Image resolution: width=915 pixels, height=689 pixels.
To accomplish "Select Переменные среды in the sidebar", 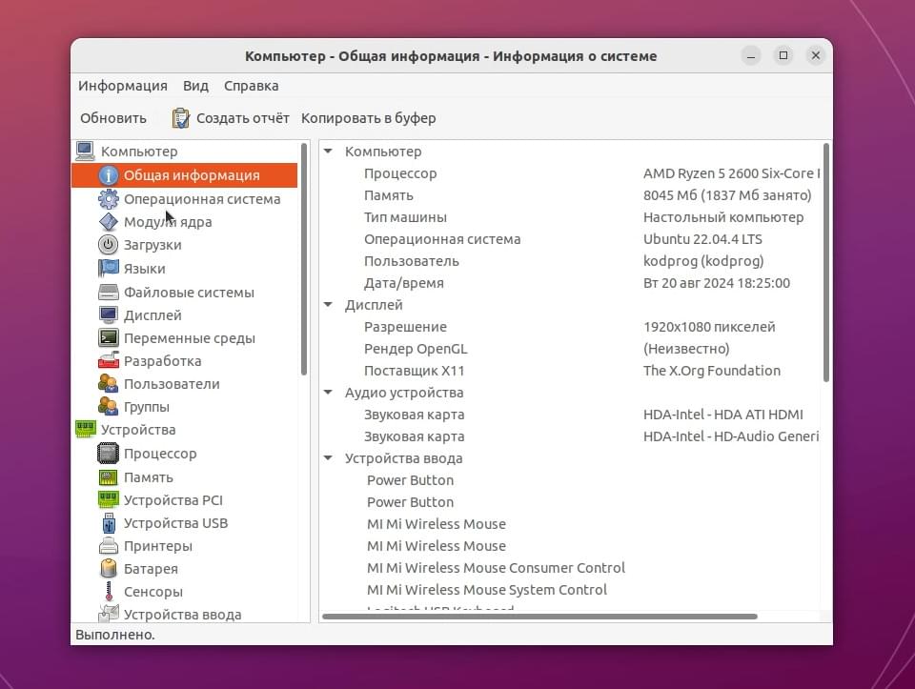I will (x=190, y=337).
